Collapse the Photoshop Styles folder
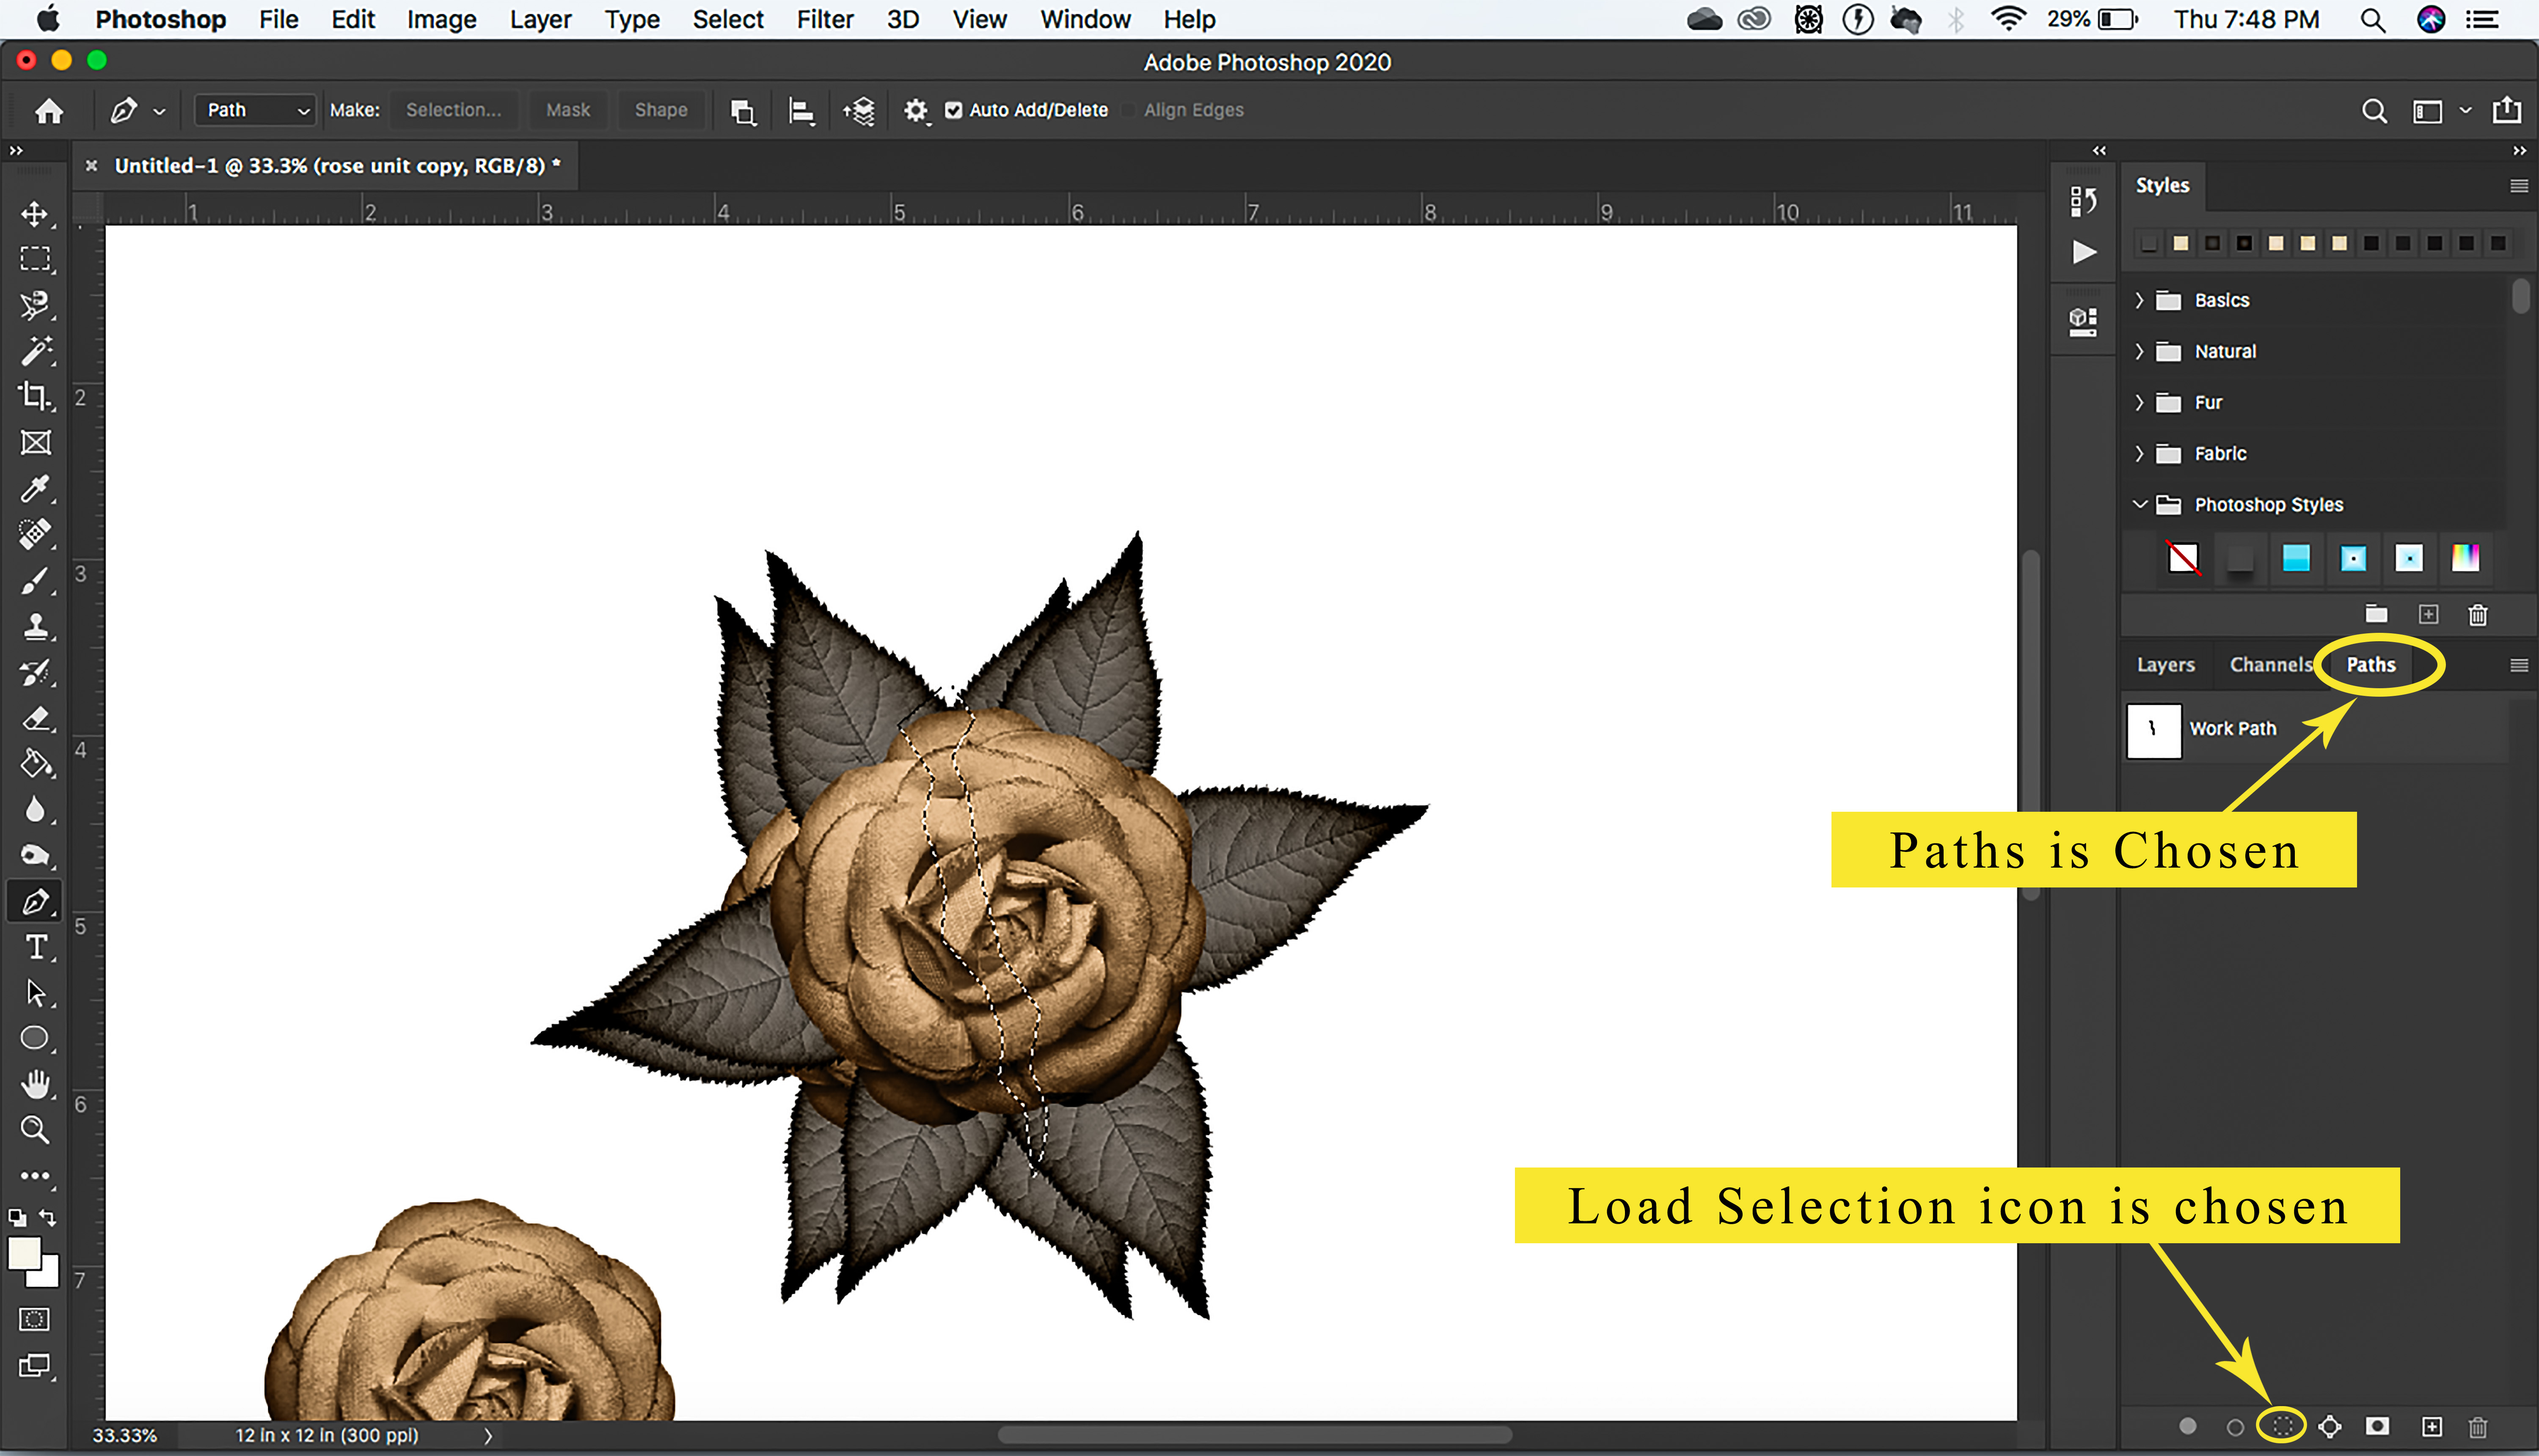This screenshot has width=2539, height=1456. coord(2140,504)
